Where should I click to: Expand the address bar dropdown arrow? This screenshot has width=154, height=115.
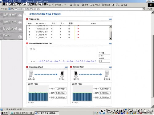pos(144,9)
